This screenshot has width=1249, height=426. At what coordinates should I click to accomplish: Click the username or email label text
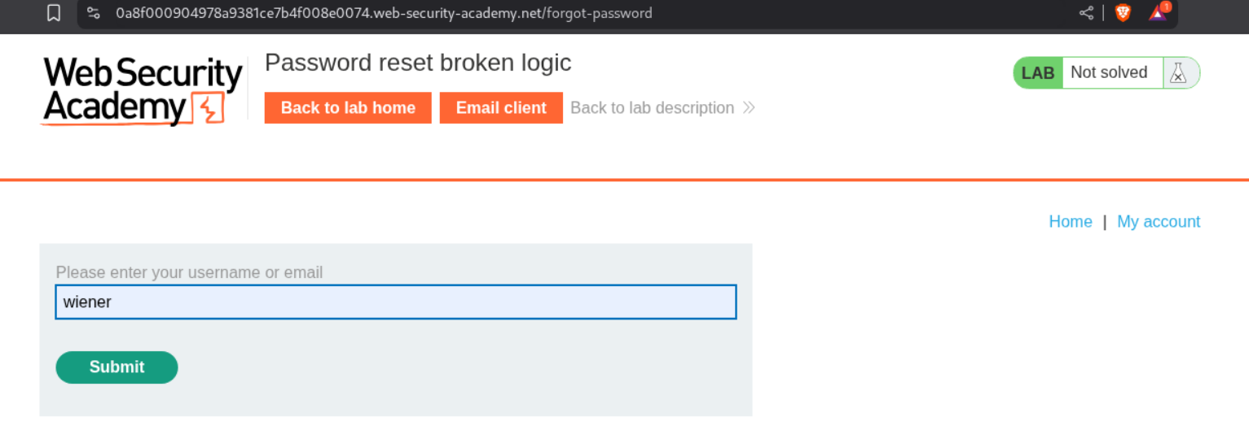tap(189, 272)
